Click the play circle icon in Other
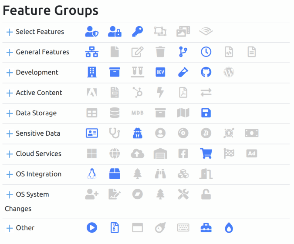294x244 pixels. 91,227
